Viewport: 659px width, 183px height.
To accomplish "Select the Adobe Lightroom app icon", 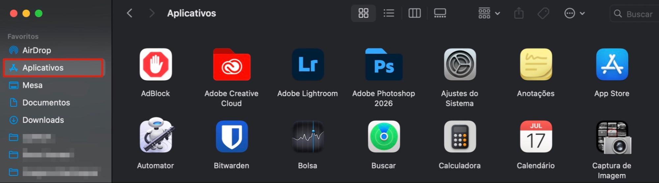I will click(308, 64).
